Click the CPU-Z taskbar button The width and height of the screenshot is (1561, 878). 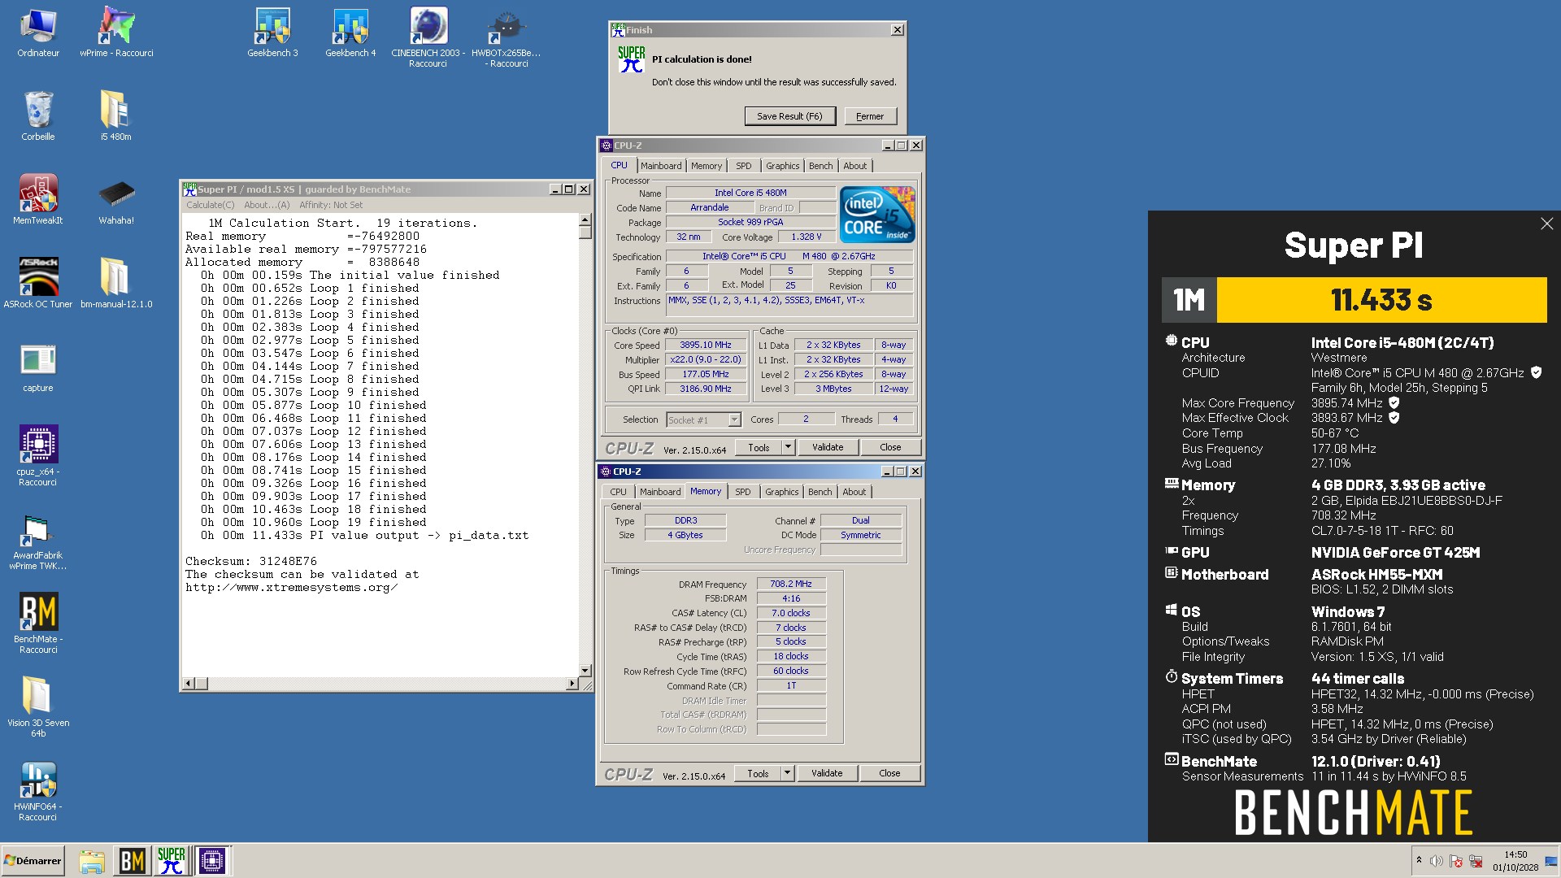point(212,860)
